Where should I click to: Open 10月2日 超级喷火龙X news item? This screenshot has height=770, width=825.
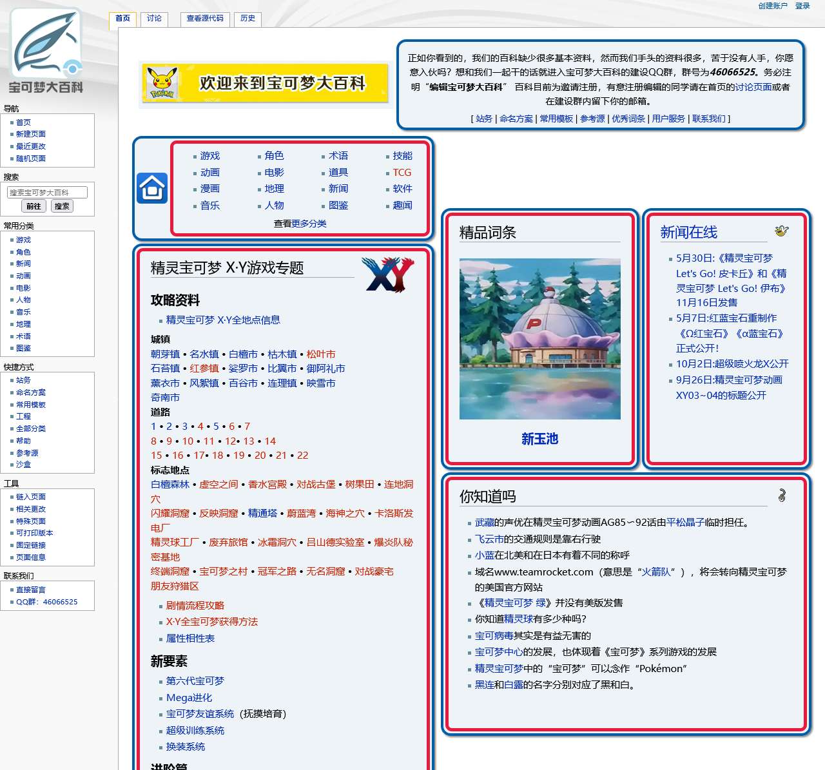[732, 364]
